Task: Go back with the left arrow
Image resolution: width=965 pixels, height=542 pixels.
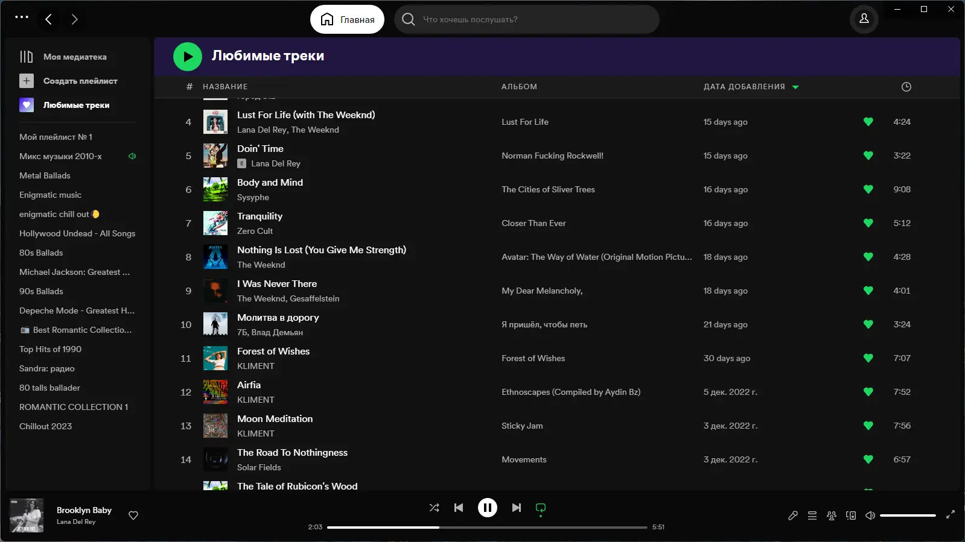Action: click(x=49, y=19)
